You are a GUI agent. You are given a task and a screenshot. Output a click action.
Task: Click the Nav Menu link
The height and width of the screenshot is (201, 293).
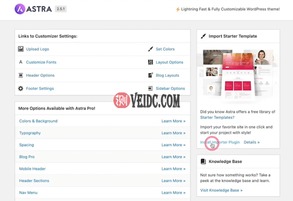(28, 193)
